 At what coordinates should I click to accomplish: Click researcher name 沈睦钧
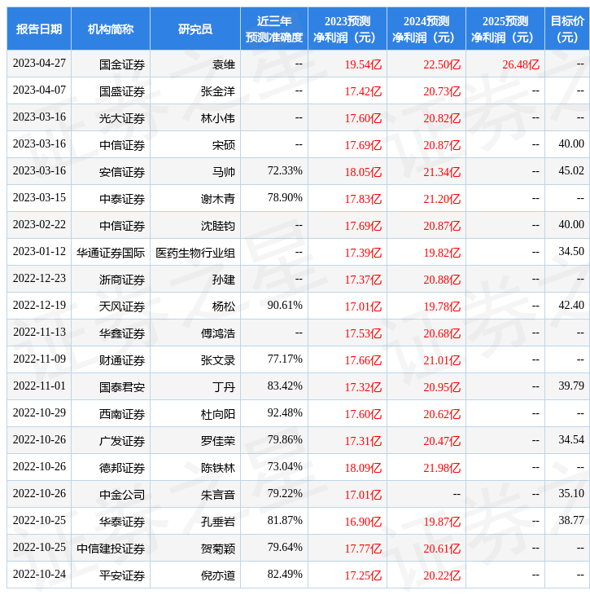pyautogui.click(x=218, y=226)
